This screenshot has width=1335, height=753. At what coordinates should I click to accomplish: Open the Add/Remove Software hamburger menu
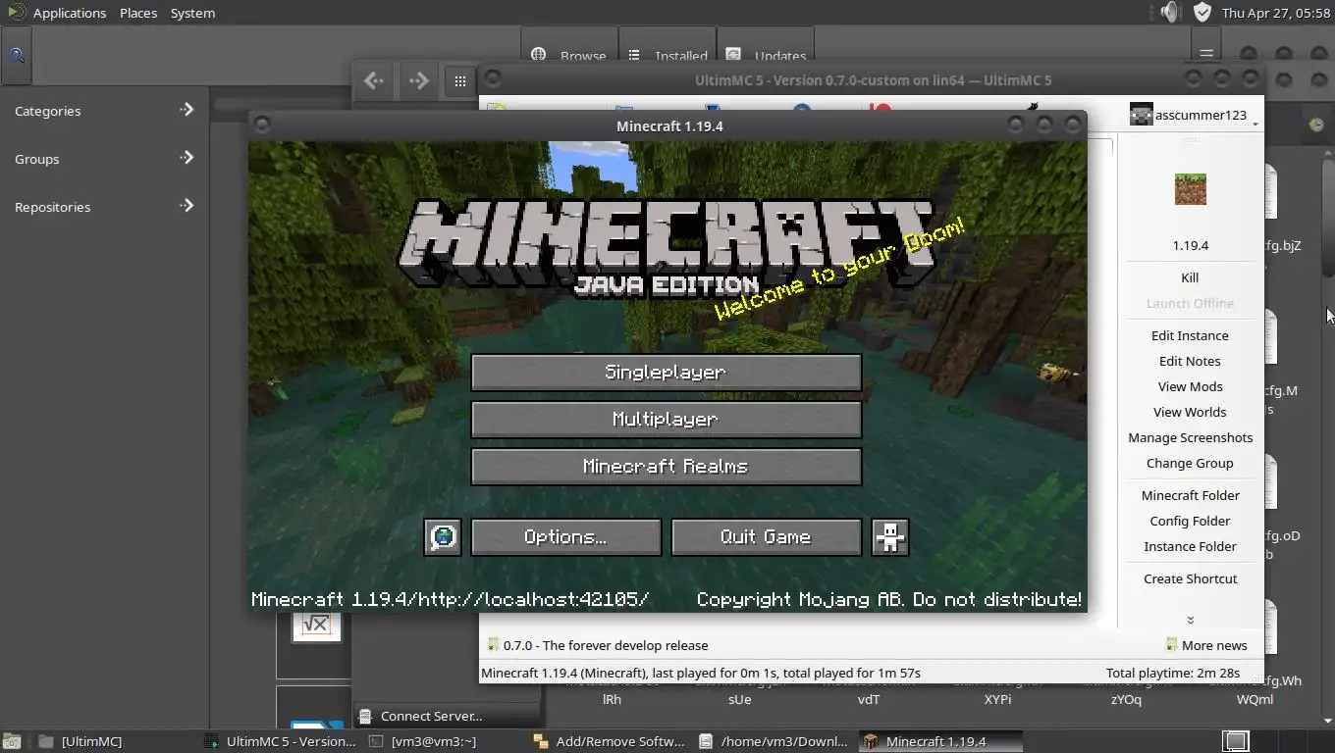tap(1206, 54)
